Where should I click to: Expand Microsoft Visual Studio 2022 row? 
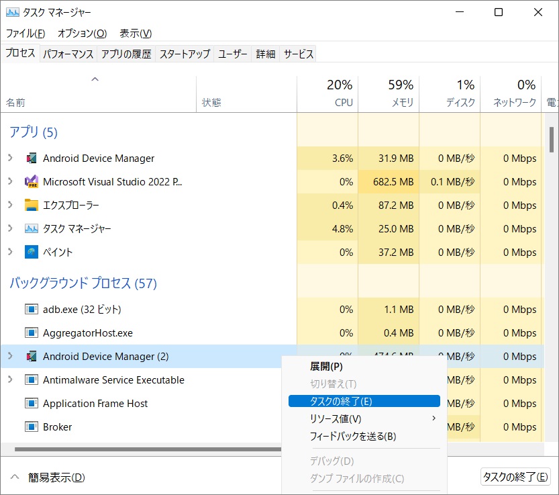[10, 181]
